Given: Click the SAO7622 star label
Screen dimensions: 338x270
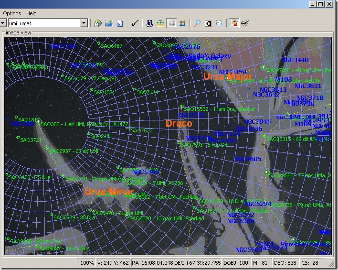Looking at the screenshot, I should (142, 130).
